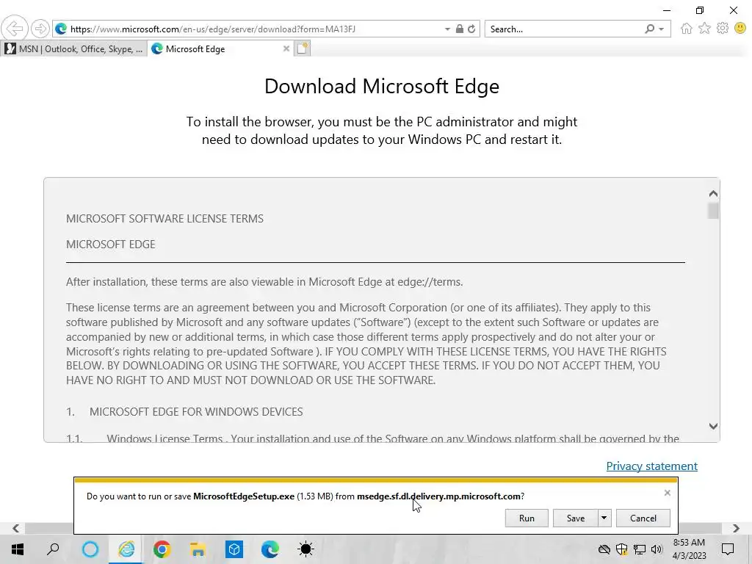
Task: Dismiss the download notification bar with X
Action: click(x=667, y=493)
